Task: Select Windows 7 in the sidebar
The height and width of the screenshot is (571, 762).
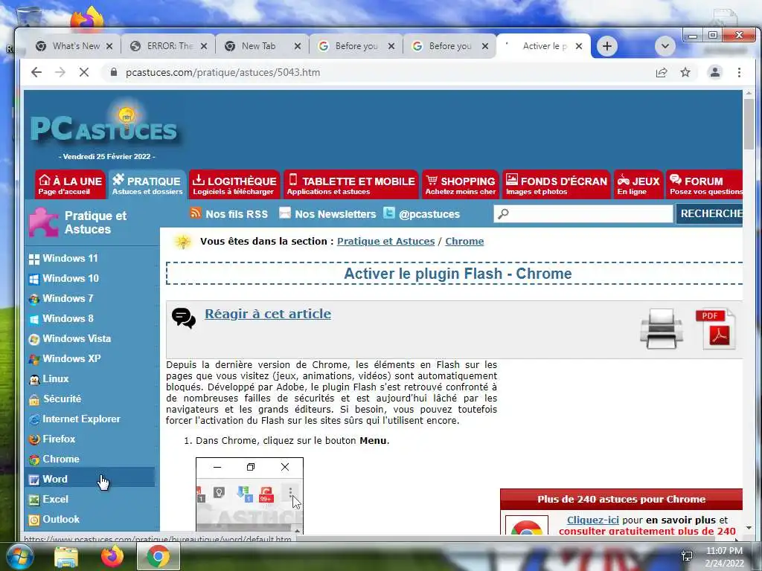Action: click(68, 299)
